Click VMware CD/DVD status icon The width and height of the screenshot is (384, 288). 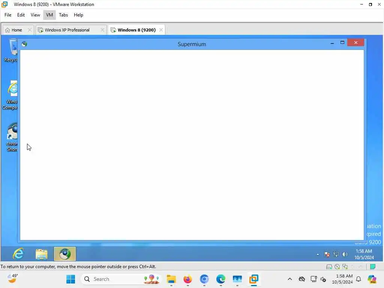pos(337,267)
